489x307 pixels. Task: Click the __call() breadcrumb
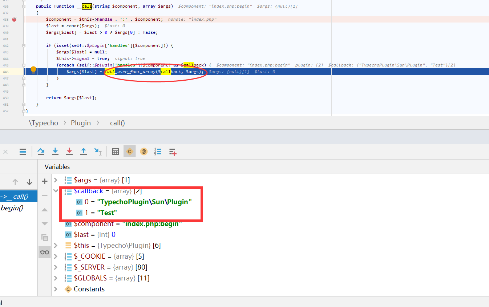point(114,123)
